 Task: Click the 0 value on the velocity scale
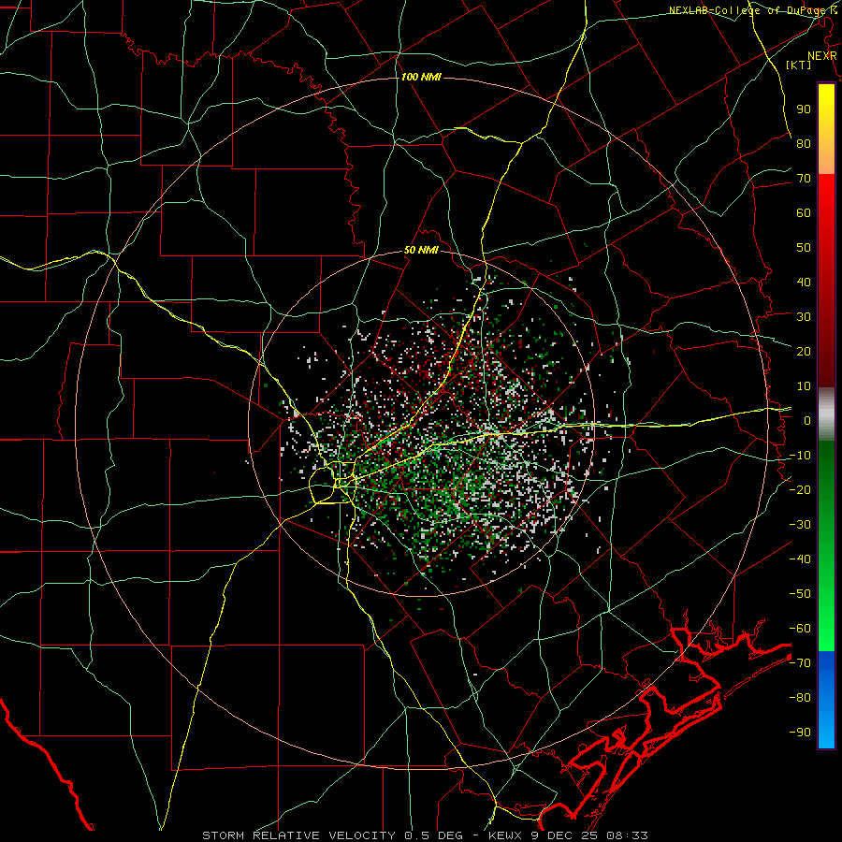pyautogui.click(x=807, y=420)
